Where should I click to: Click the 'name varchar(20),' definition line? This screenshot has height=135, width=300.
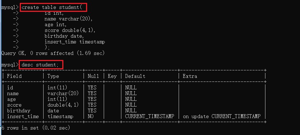[68, 19]
